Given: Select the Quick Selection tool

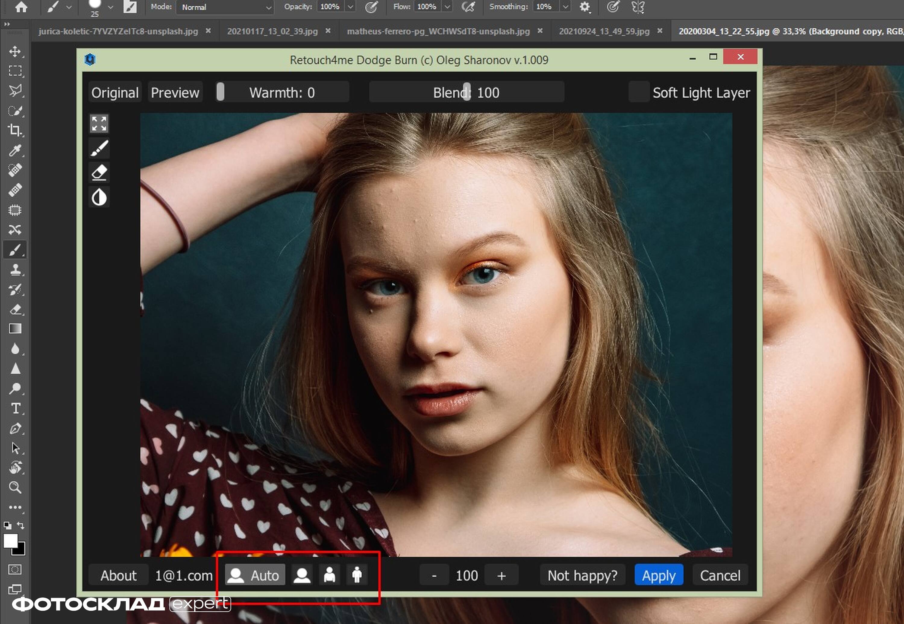Looking at the screenshot, I should (x=15, y=111).
